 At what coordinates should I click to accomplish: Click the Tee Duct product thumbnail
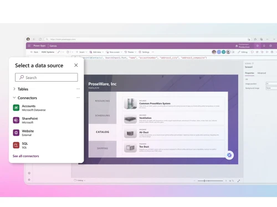130,148
